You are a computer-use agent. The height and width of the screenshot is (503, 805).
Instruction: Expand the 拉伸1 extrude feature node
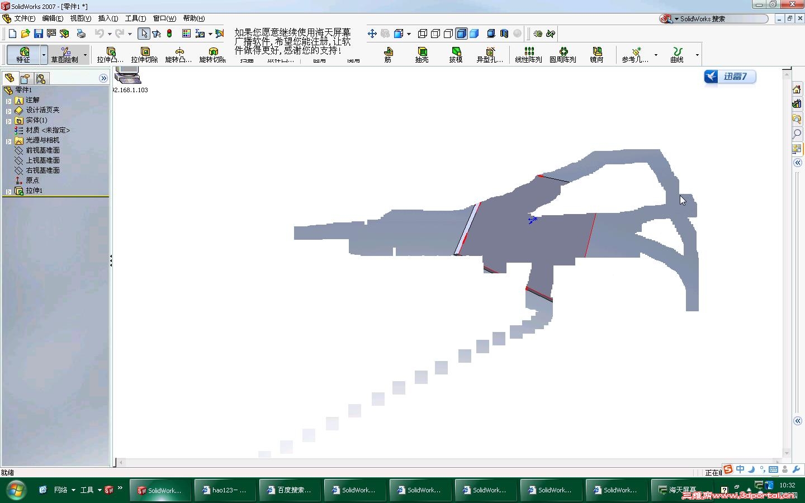pyautogui.click(x=8, y=192)
